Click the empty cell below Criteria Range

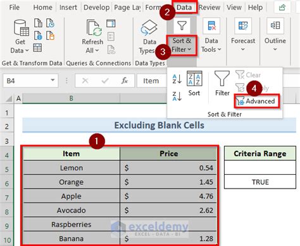pyautogui.click(x=260, y=168)
